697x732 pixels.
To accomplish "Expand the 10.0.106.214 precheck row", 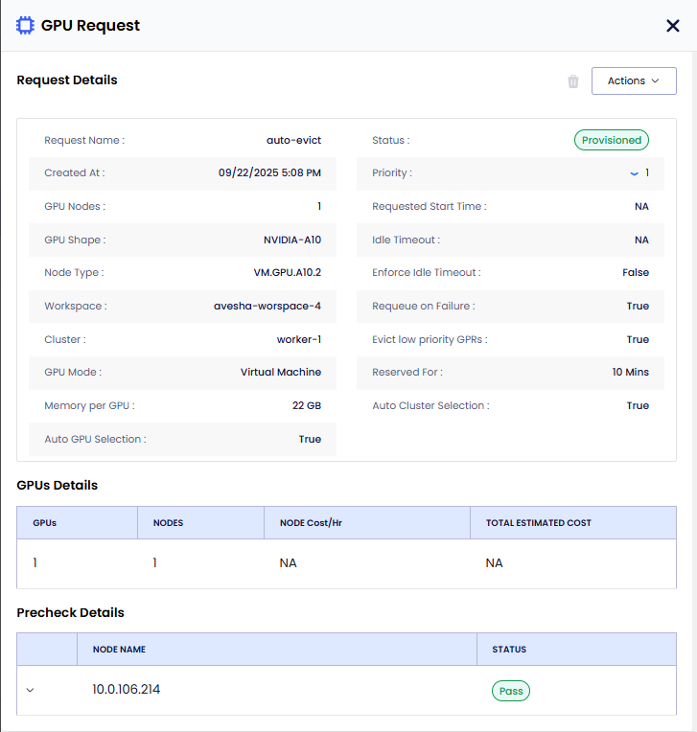I will [x=30, y=691].
